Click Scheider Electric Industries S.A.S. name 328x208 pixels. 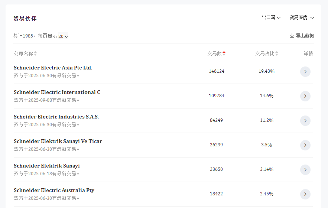click(56, 117)
